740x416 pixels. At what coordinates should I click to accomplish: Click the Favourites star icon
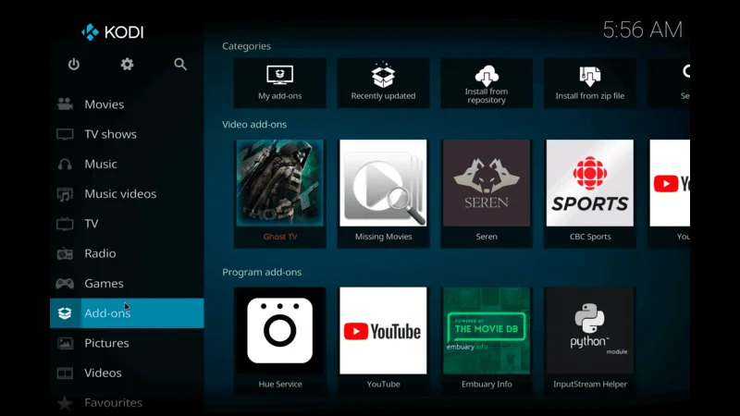(x=65, y=403)
